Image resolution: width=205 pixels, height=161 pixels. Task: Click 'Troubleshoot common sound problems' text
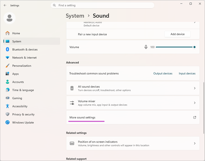(94, 73)
